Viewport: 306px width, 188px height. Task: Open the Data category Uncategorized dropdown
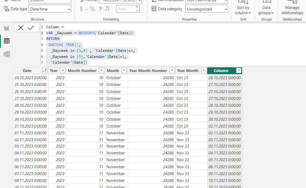(x=207, y=9)
